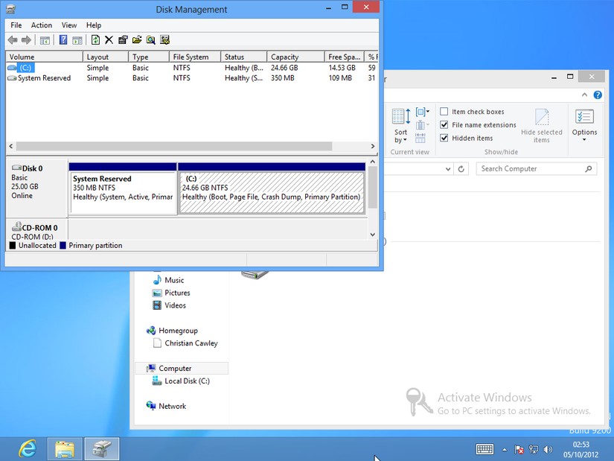Open the Help menu in Disk Management
The width and height of the screenshot is (614, 461).
click(x=94, y=25)
